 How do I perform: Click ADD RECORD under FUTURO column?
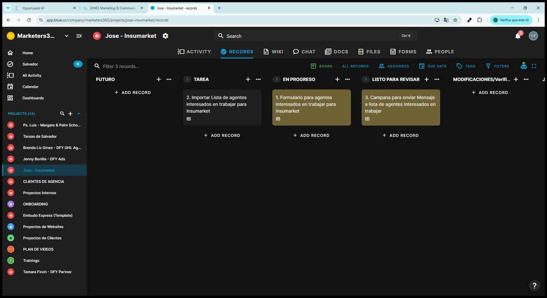coord(133,93)
